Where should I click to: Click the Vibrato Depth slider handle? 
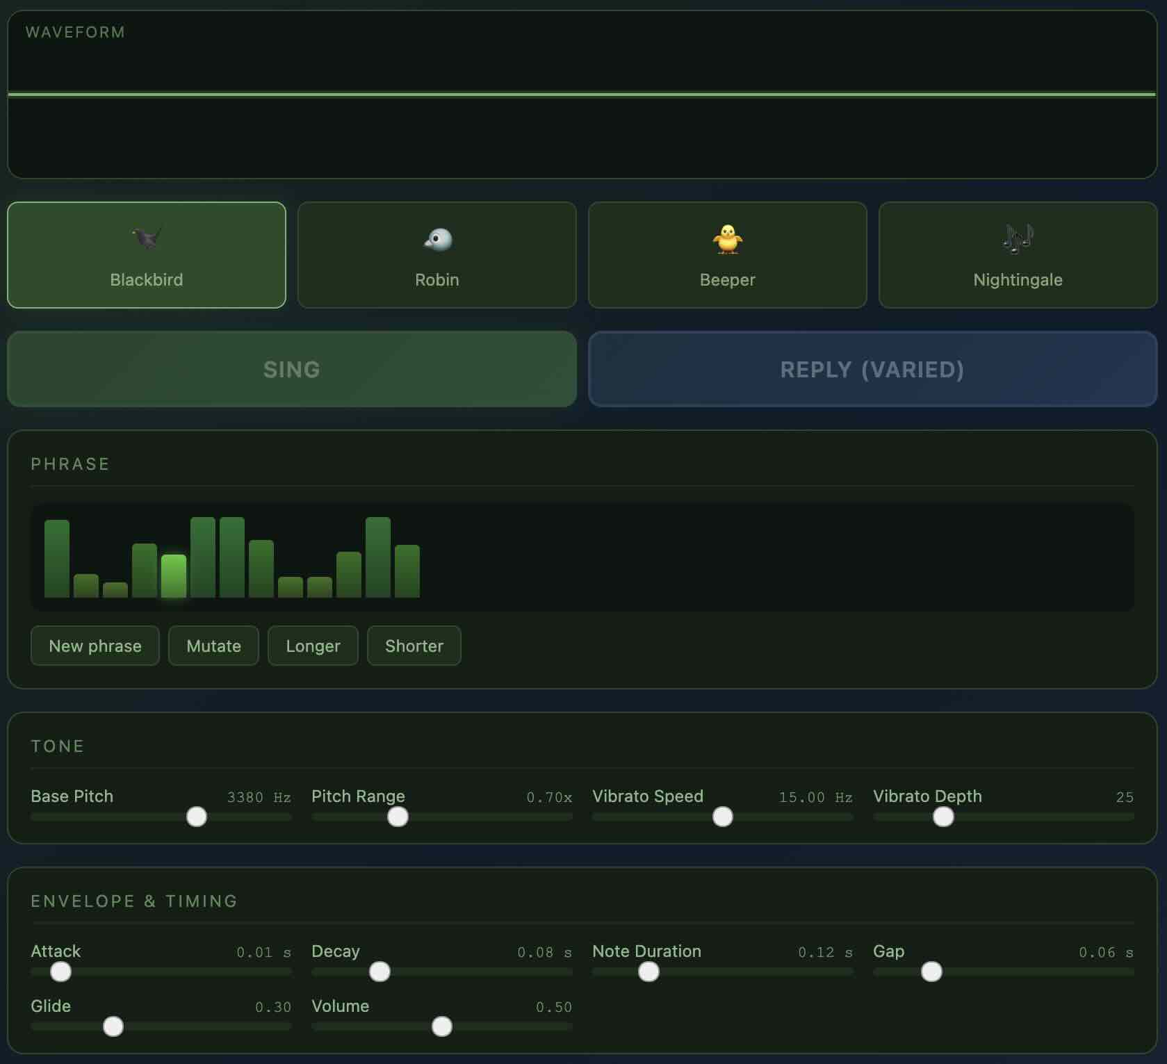click(942, 817)
